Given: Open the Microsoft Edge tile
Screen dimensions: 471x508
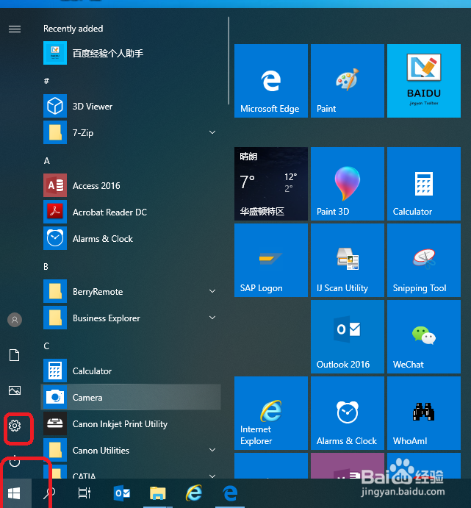Looking at the screenshot, I should click(x=271, y=81).
